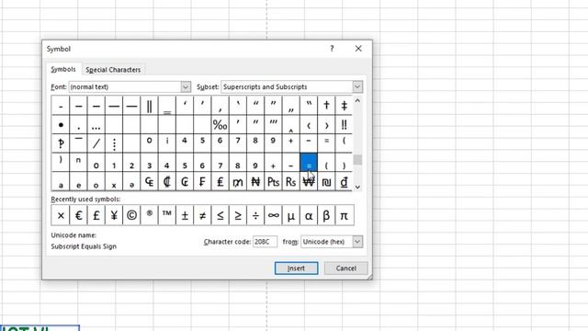The height and width of the screenshot is (331, 588).
Task: Select alpha α from recently used
Action: 309,215
